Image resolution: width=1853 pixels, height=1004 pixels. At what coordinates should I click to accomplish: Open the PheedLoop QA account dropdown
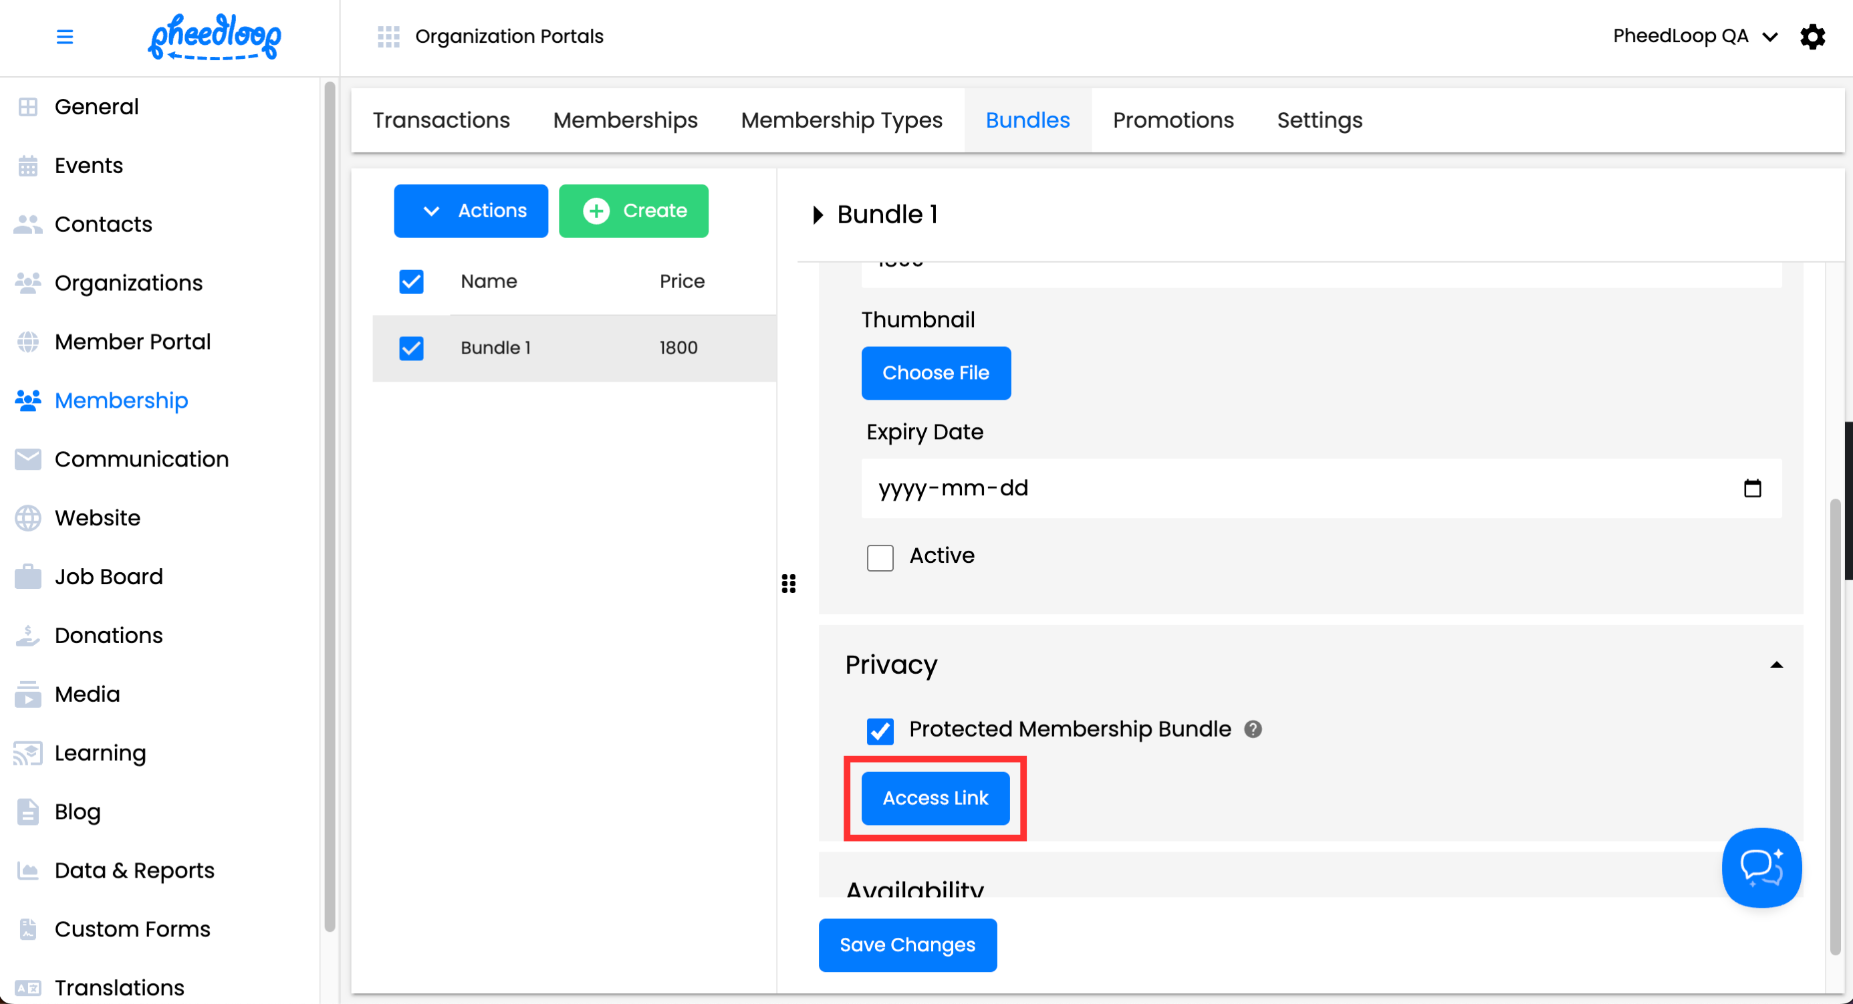point(1694,37)
